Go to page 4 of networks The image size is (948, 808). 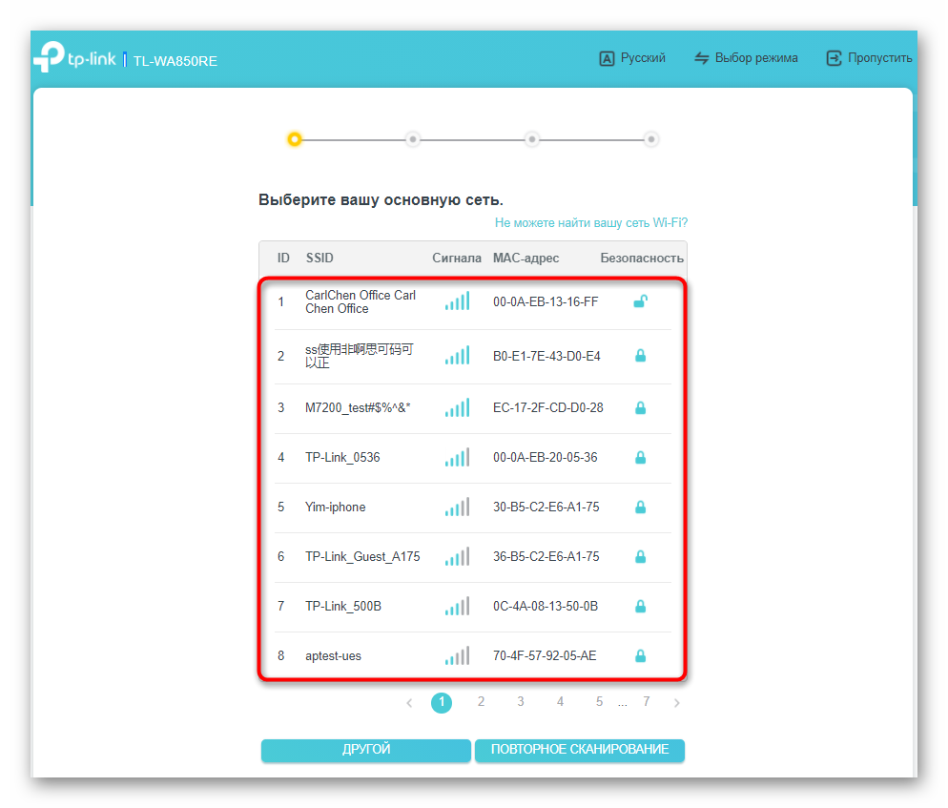tap(560, 701)
